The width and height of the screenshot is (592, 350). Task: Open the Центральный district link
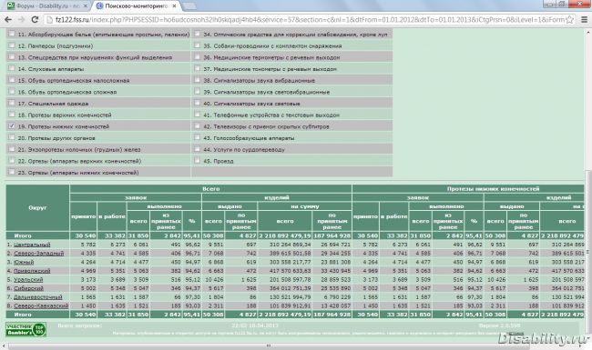pyautogui.click(x=32, y=245)
